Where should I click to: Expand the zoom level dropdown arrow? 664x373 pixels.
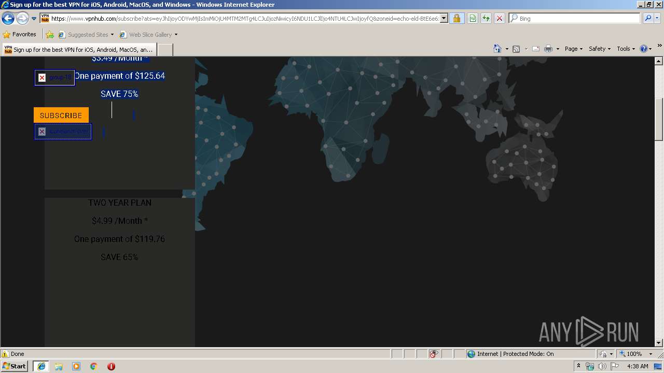(651, 354)
